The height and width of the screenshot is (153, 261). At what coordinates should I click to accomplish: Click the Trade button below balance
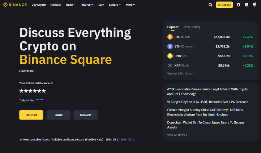[59, 115]
